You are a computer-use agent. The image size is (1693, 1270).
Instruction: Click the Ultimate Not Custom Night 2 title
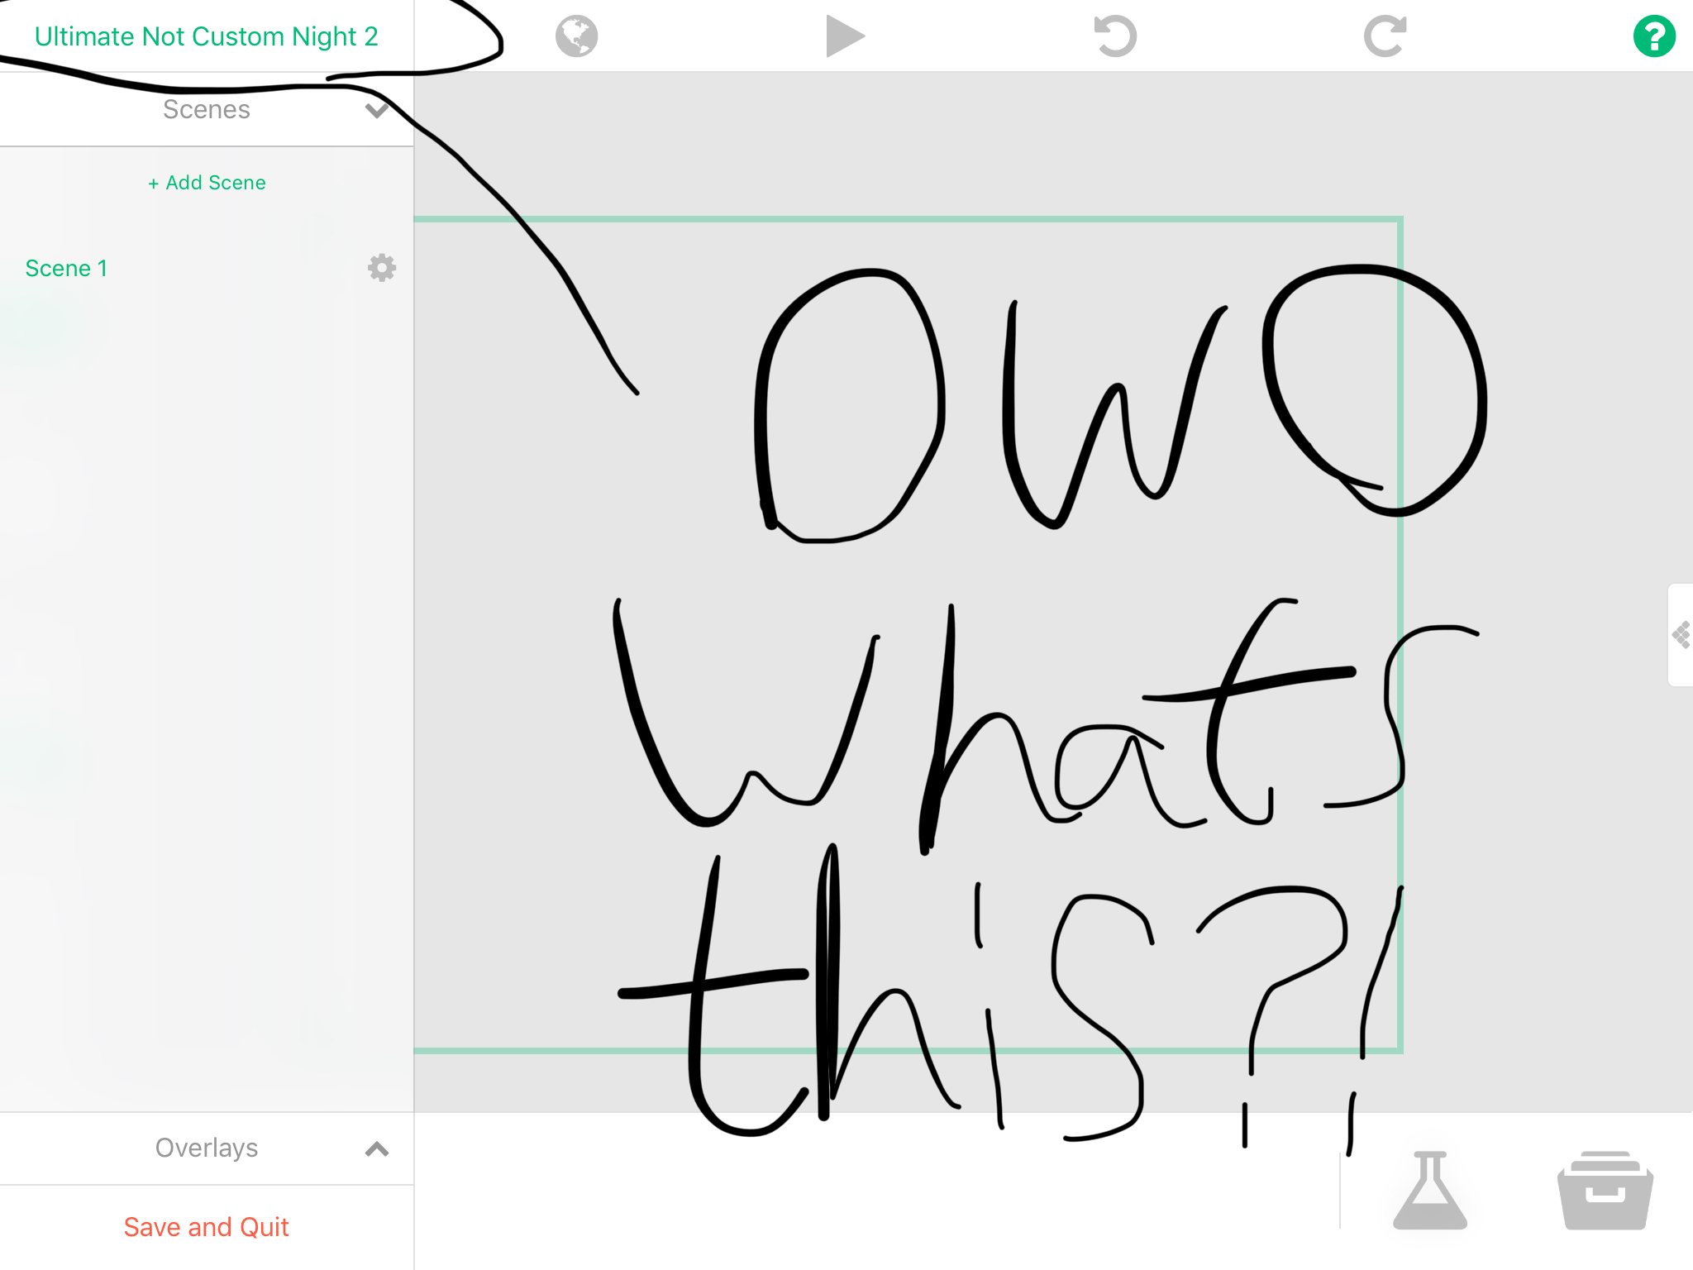point(207,36)
